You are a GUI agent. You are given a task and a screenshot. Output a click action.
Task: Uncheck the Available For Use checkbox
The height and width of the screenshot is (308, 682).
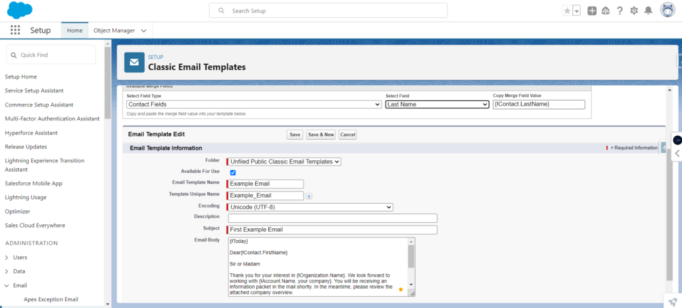point(233,172)
